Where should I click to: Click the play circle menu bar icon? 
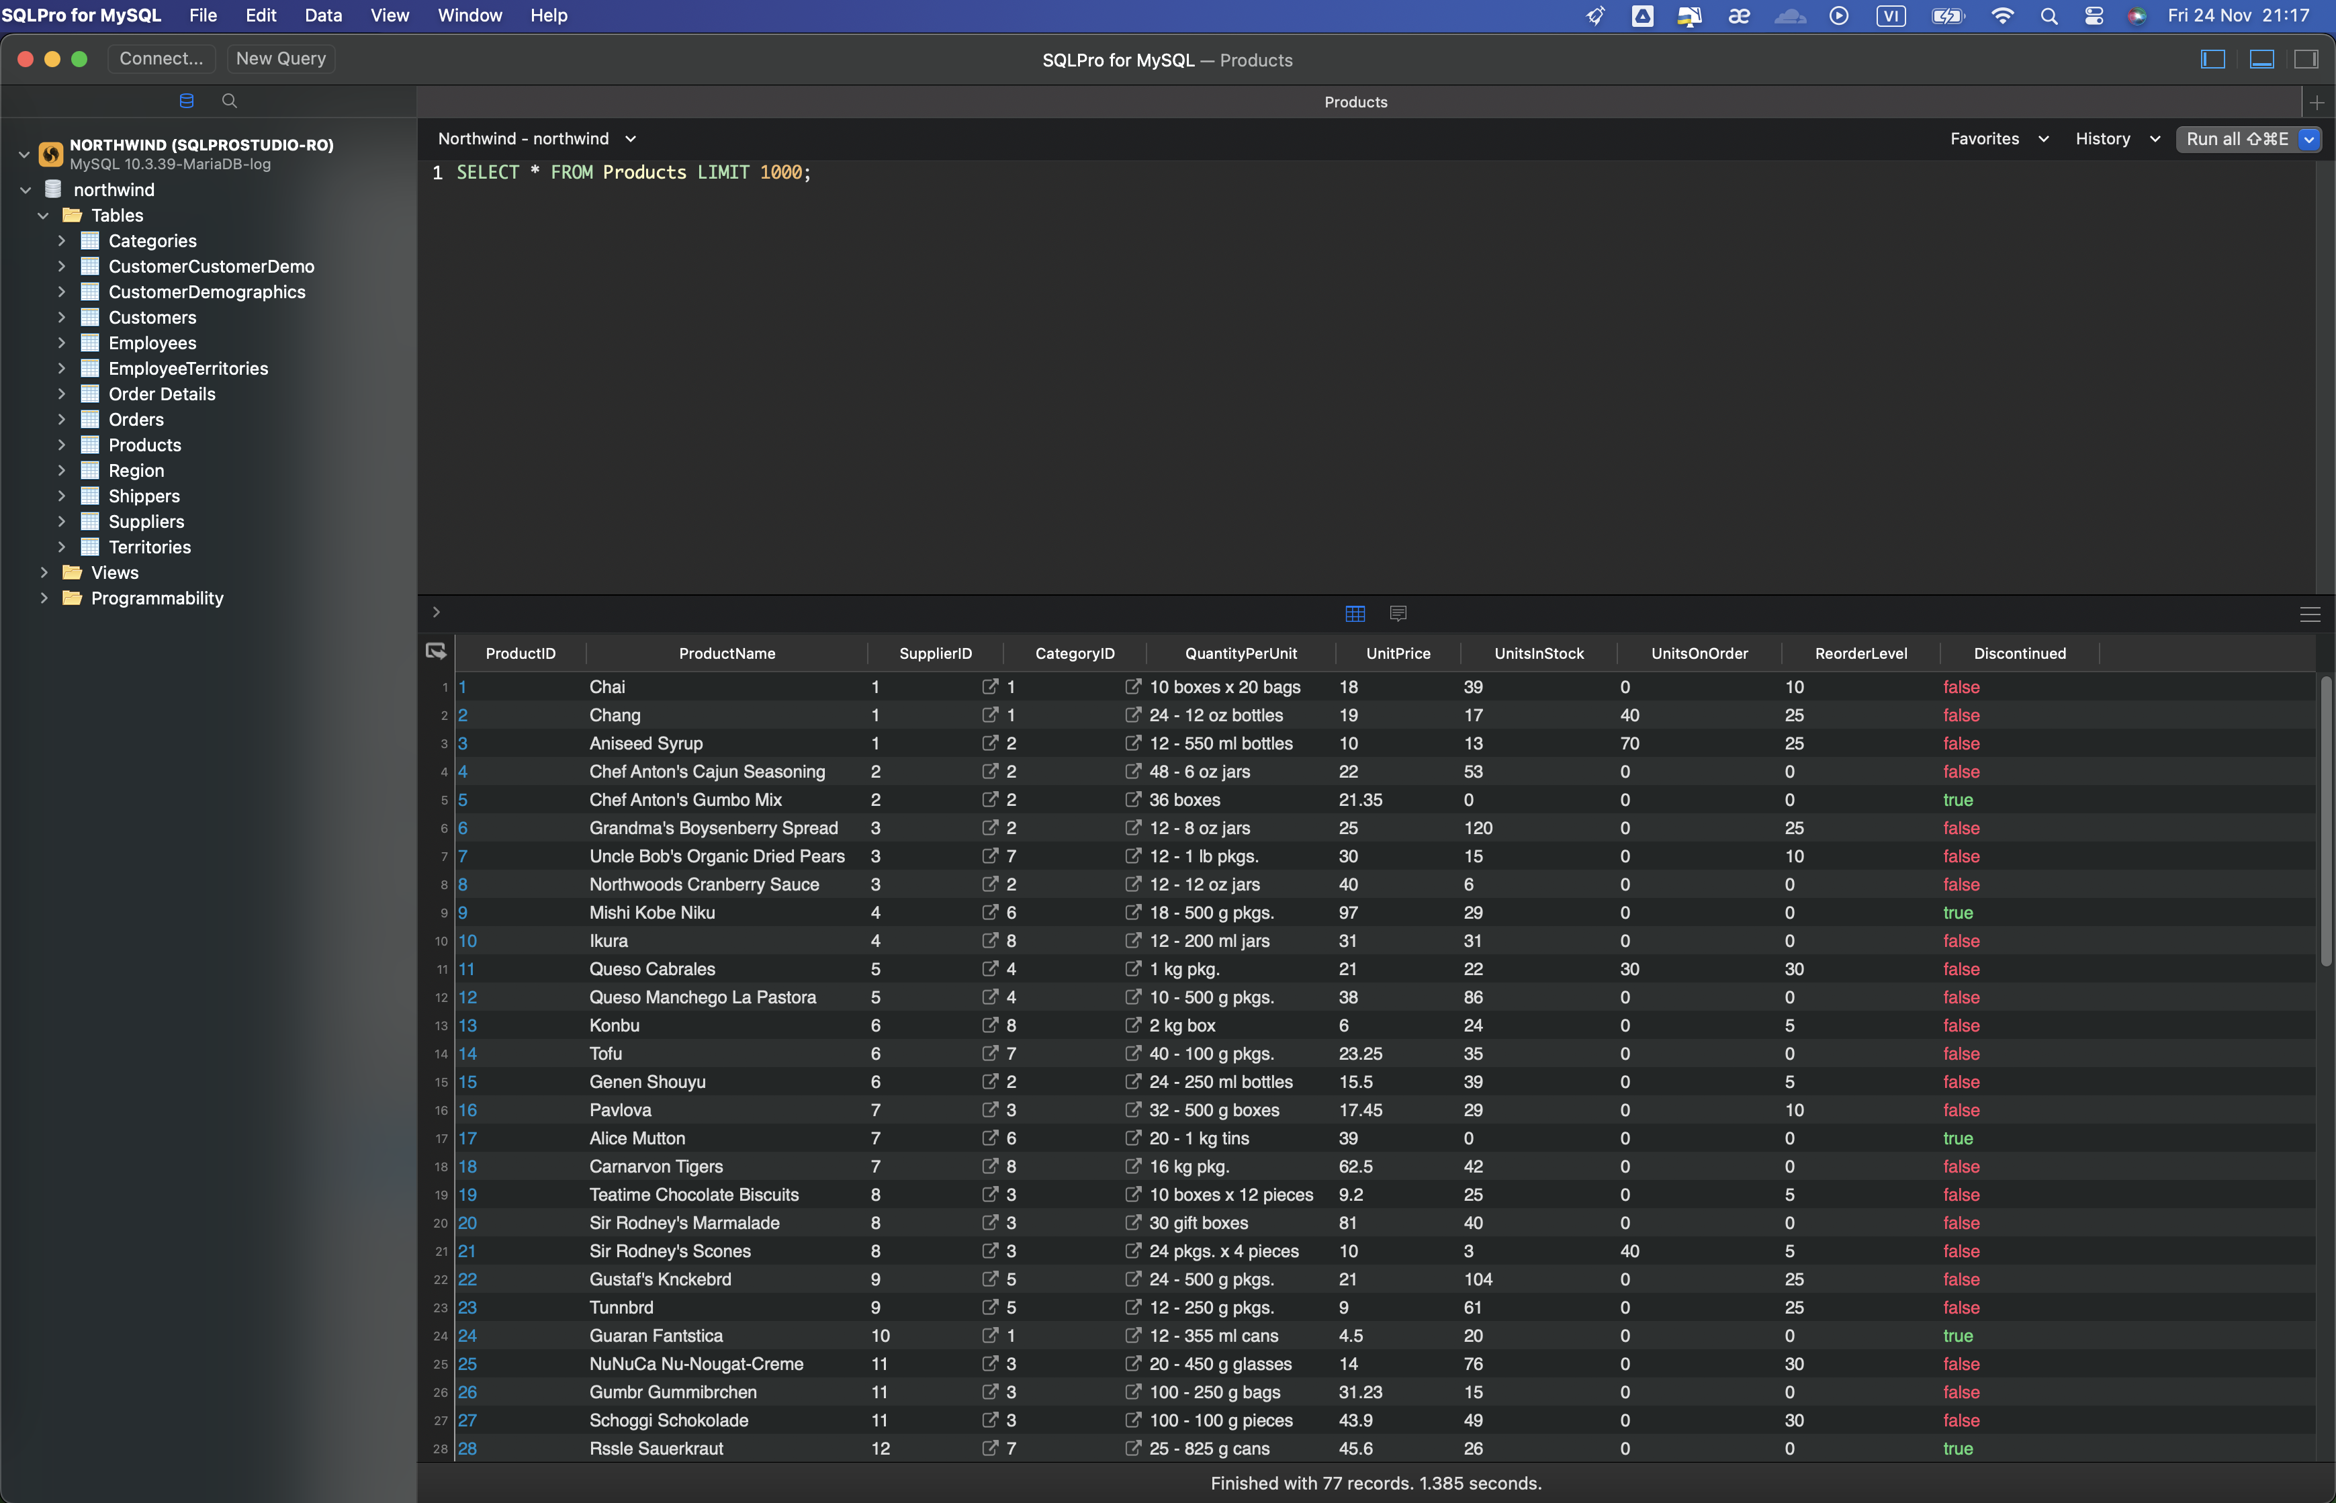(x=1838, y=15)
